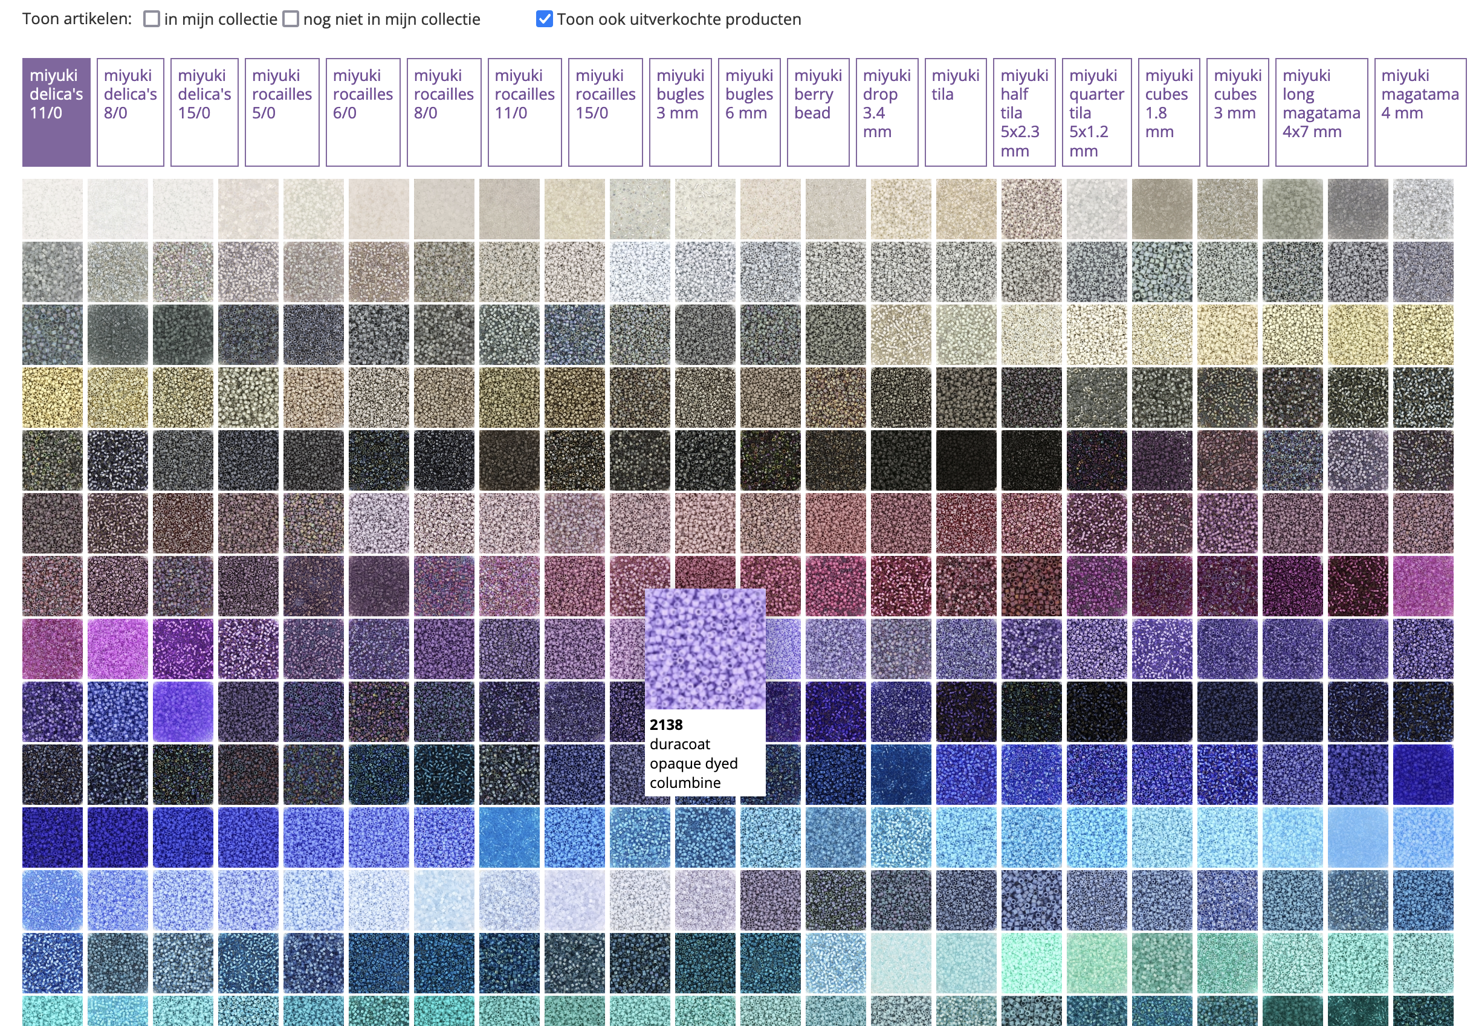Image resolution: width=1476 pixels, height=1026 pixels.
Task: Select the miyuki berry bead tab
Action: 818,112
